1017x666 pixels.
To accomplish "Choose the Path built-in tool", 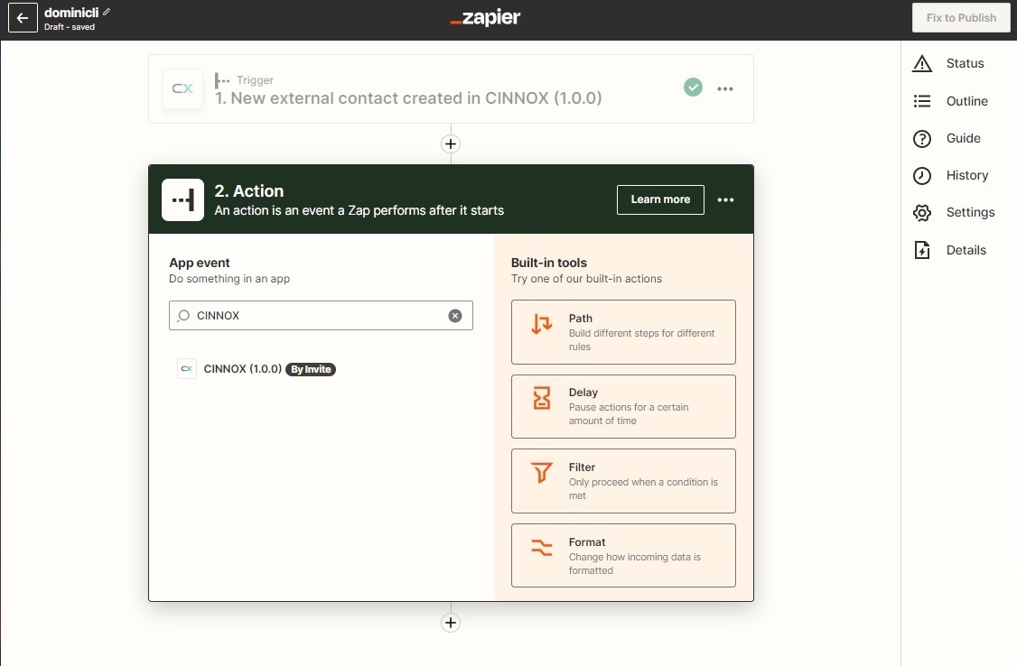I will point(623,332).
